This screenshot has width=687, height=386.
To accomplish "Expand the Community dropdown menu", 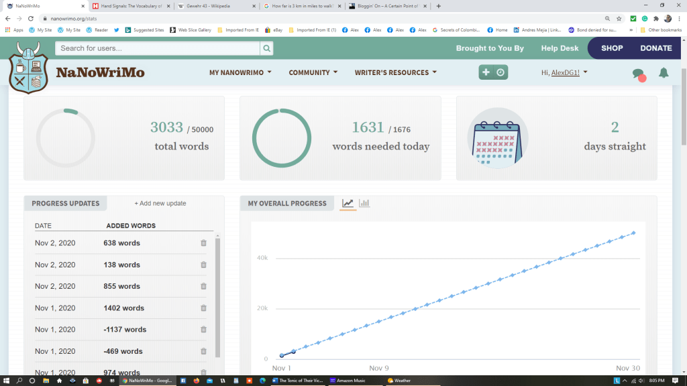I will 313,72.
